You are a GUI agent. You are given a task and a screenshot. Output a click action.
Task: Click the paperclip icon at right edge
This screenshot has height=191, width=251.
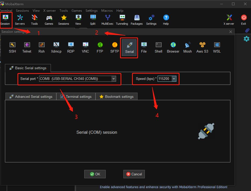[x=247, y=30]
